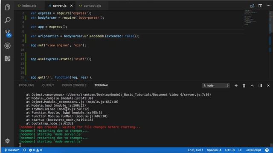This screenshot has height=153, width=273.
Task: Open the OUTPUT panel tab
Action: (x=48, y=85)
